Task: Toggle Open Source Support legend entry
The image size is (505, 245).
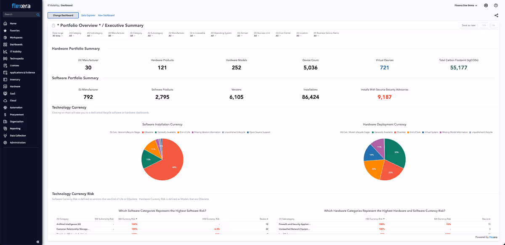Action: tap(258, 132)
